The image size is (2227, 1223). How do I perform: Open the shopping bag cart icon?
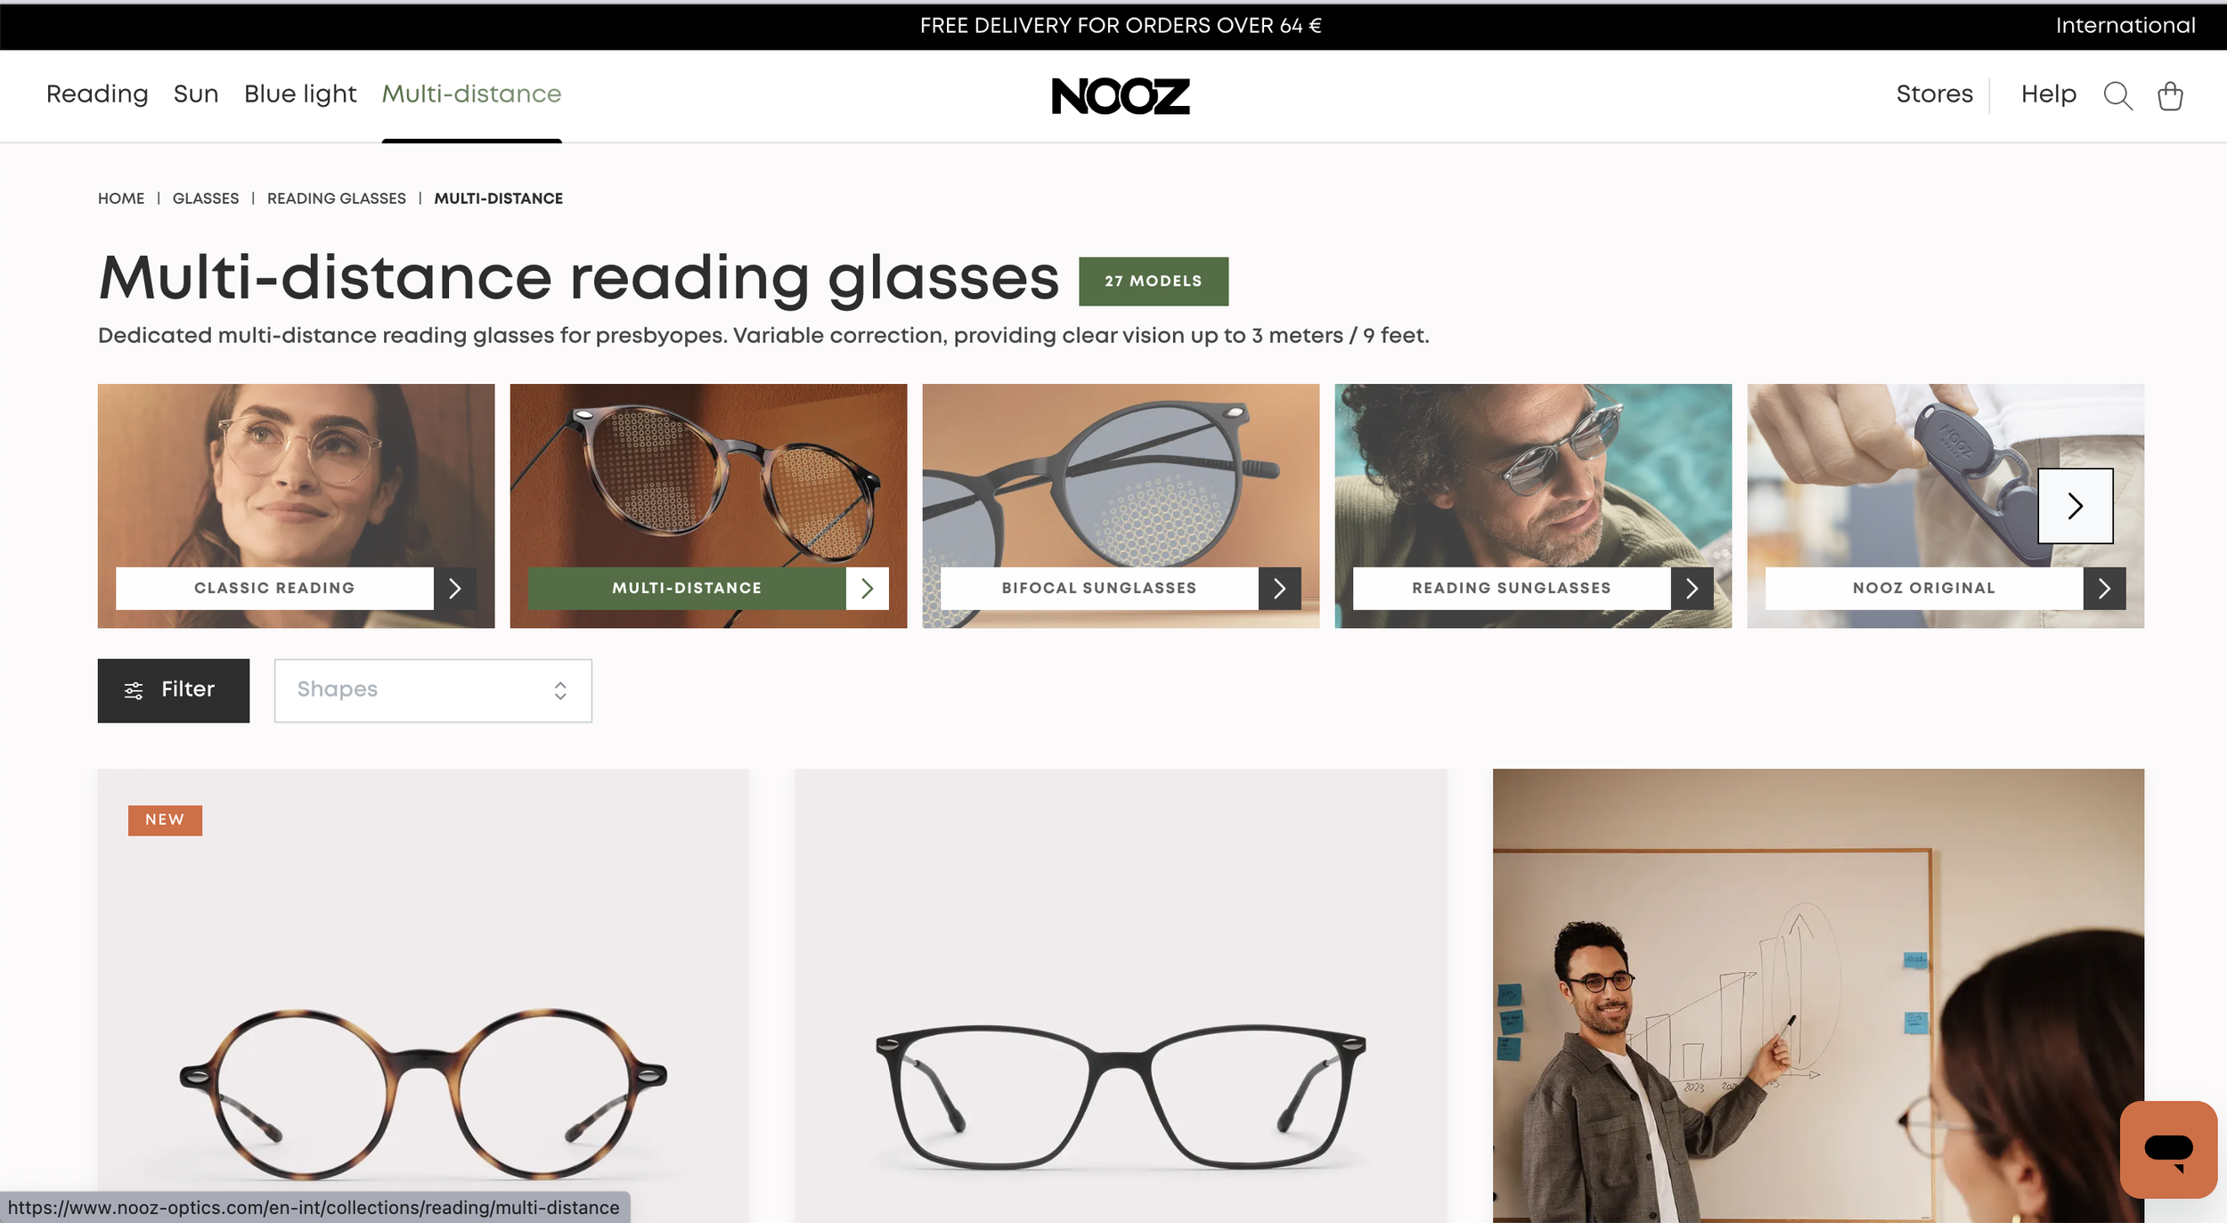tap(2170, 95)
